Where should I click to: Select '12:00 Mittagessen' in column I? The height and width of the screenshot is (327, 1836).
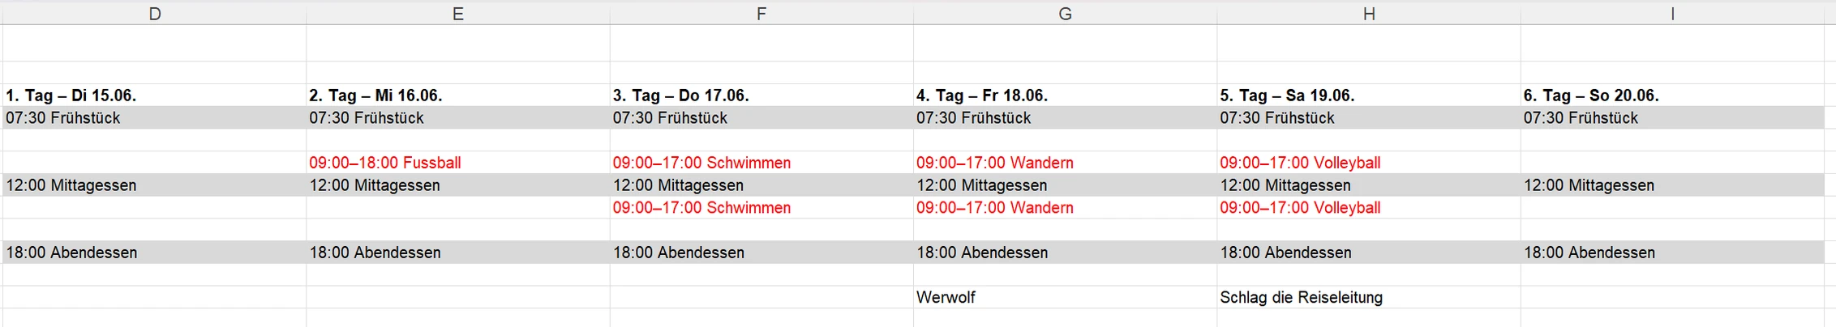click(1672, 185)
